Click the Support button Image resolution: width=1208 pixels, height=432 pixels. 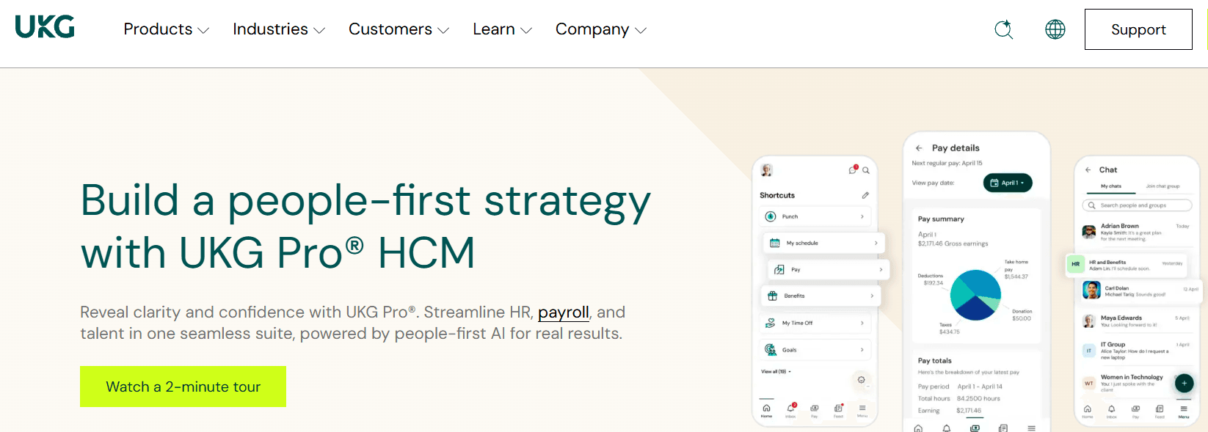1138,29
